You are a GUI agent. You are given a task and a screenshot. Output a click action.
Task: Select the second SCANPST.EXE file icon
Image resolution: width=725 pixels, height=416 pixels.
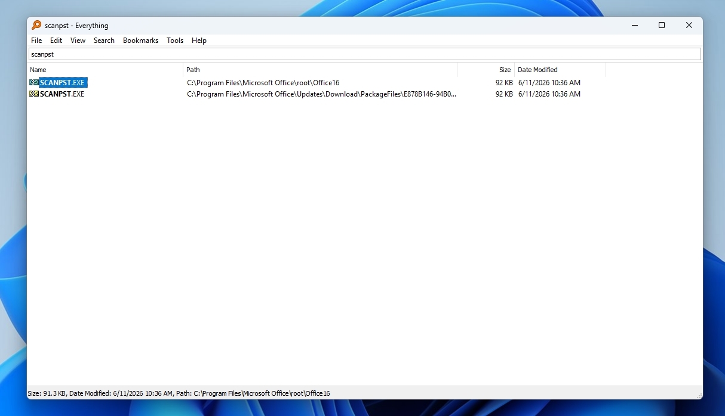pyautogui.click(x=34, y=94)
